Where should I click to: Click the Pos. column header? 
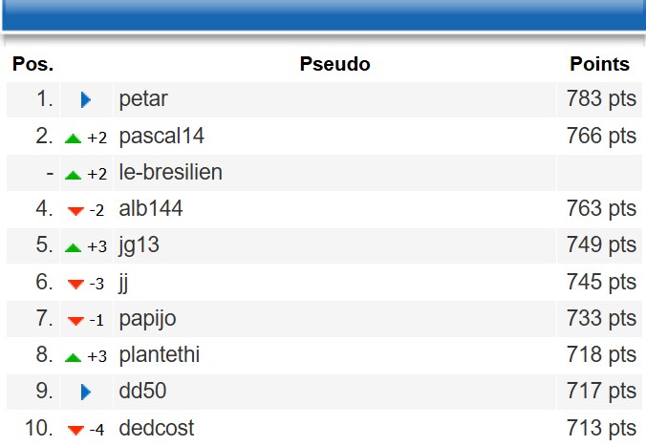coord(32,65)
